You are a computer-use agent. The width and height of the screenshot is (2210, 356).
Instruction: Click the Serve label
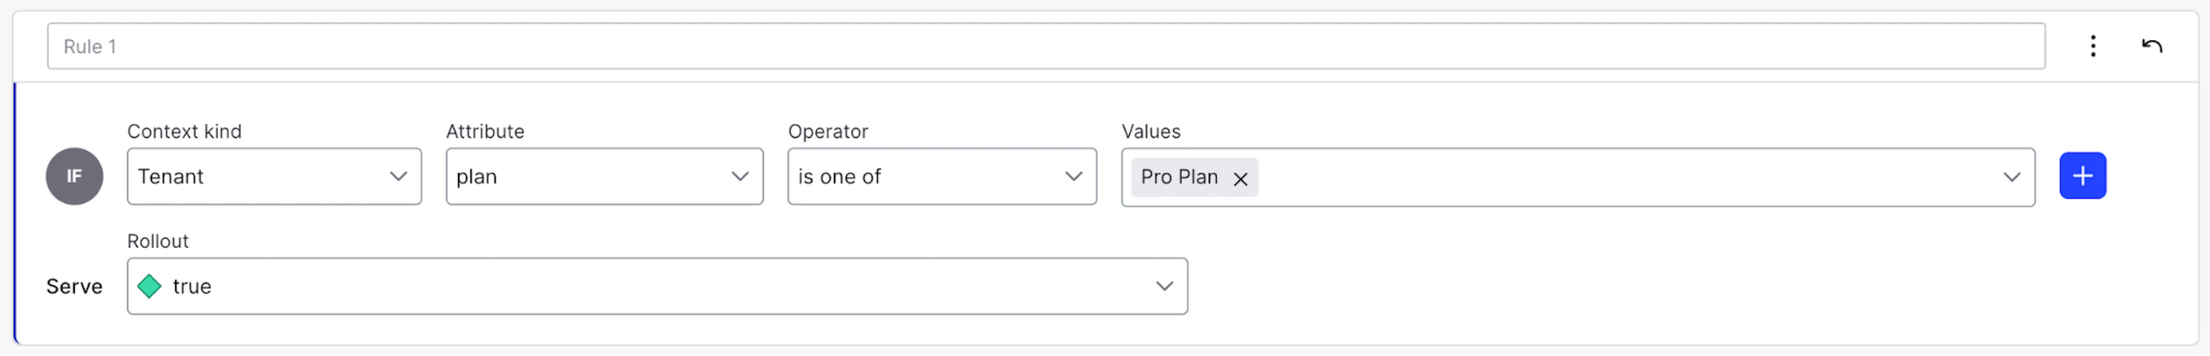click(74, 286)
